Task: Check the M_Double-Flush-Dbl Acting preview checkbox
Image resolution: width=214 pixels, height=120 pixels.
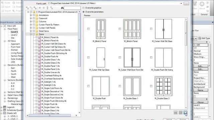Action: [151, 57]
